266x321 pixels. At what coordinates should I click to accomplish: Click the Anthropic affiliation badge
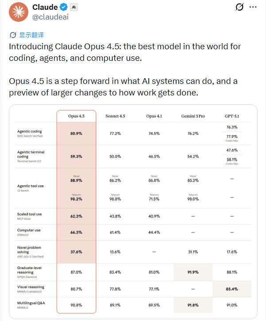pyautogui.click(x=75, y=8)
